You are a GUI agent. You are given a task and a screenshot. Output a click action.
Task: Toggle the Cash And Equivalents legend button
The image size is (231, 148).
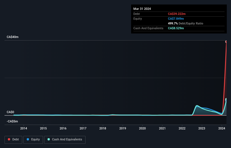[65, 140]
